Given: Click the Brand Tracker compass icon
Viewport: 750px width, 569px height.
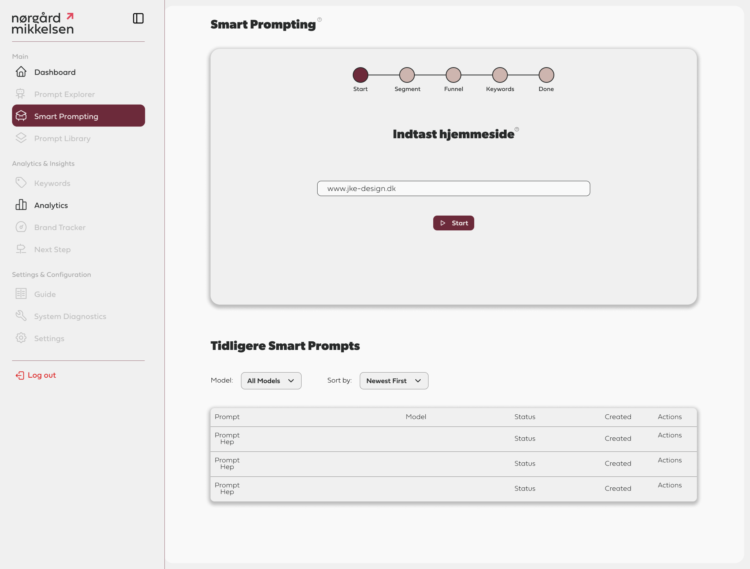Looking at the screenshot, I should pos(21,227).
